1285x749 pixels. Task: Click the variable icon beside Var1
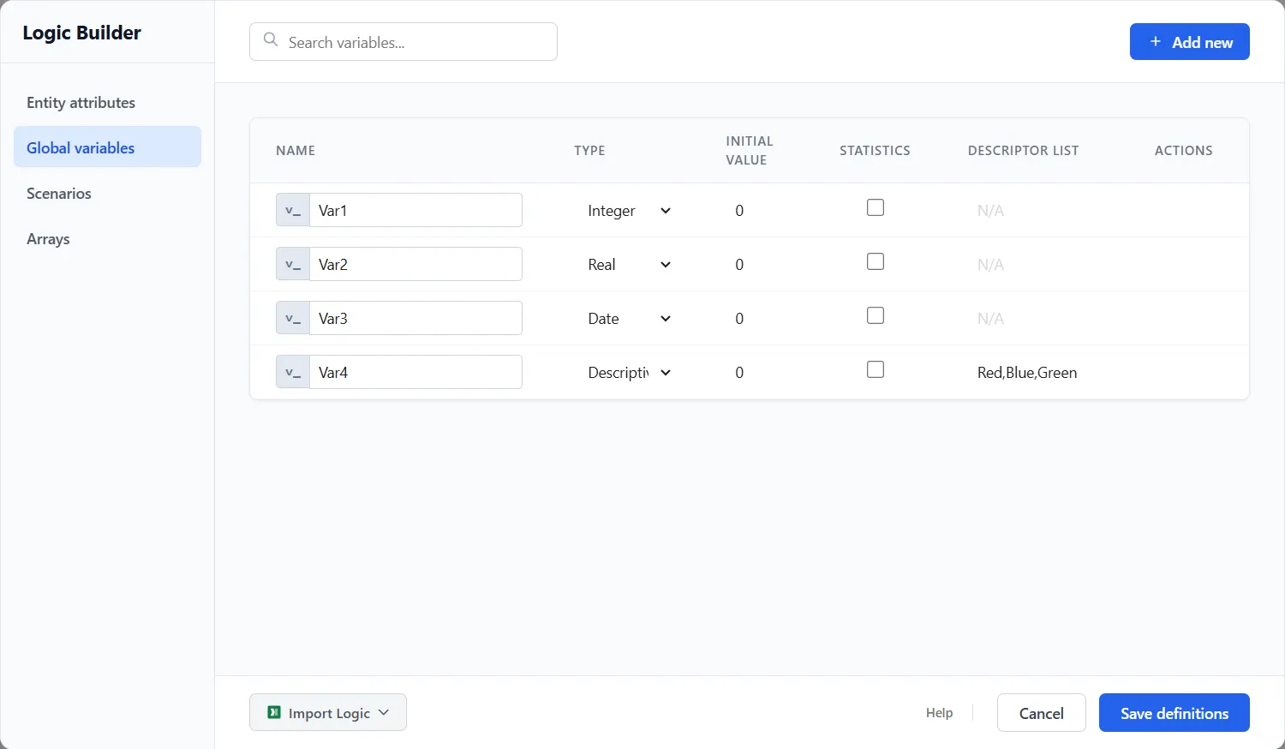pyautogui.click(x=293, y=210)
